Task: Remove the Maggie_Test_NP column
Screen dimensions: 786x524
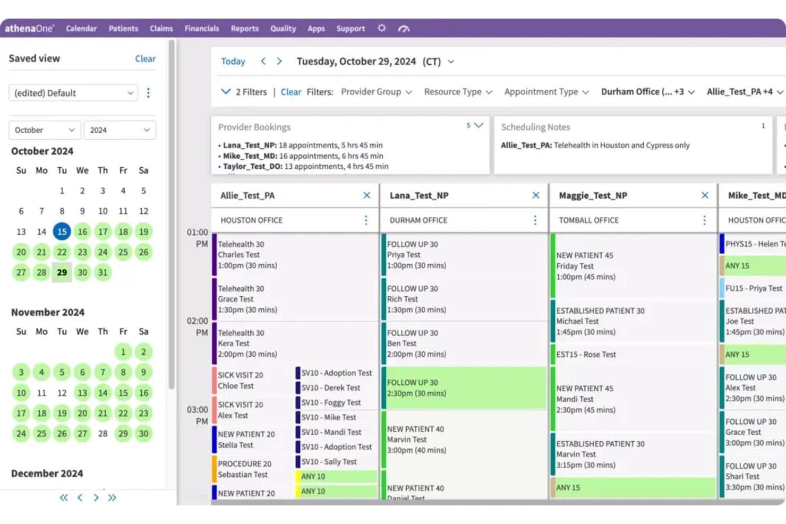Action: tap(705, 195)
